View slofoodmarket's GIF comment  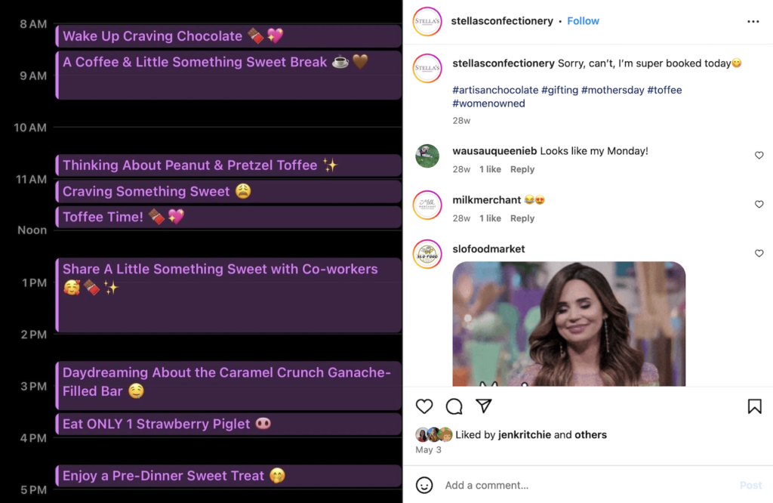tap(568, 323)
